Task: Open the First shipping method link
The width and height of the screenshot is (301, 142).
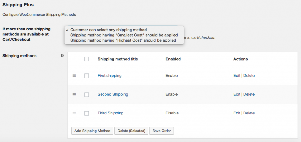Action: 110,76
